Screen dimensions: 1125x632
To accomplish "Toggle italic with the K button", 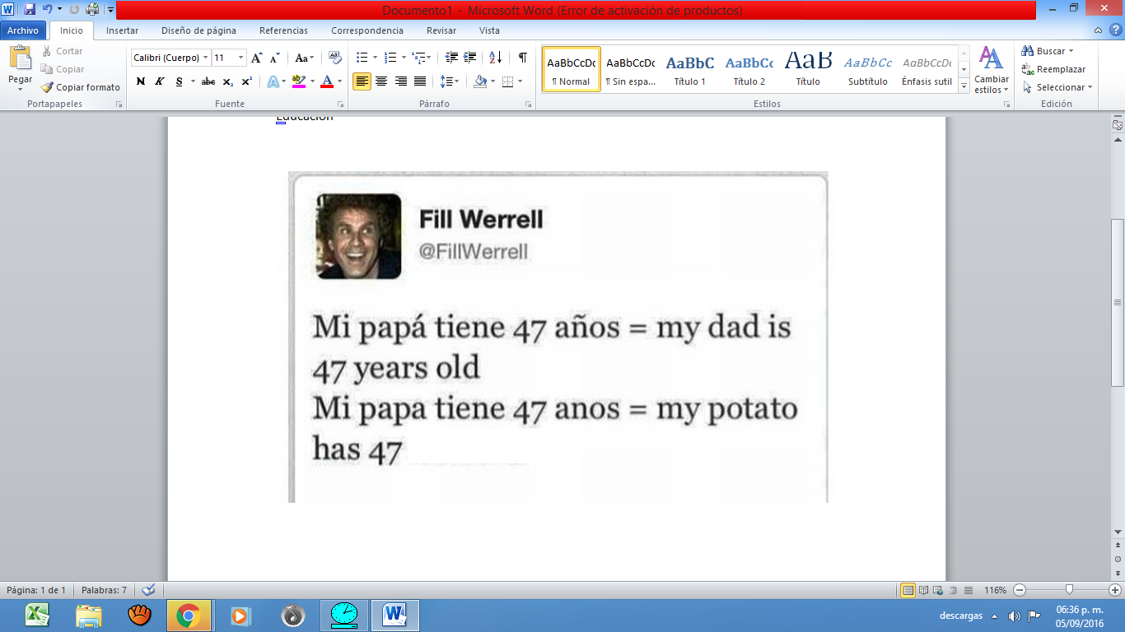I will pos(159,81).
